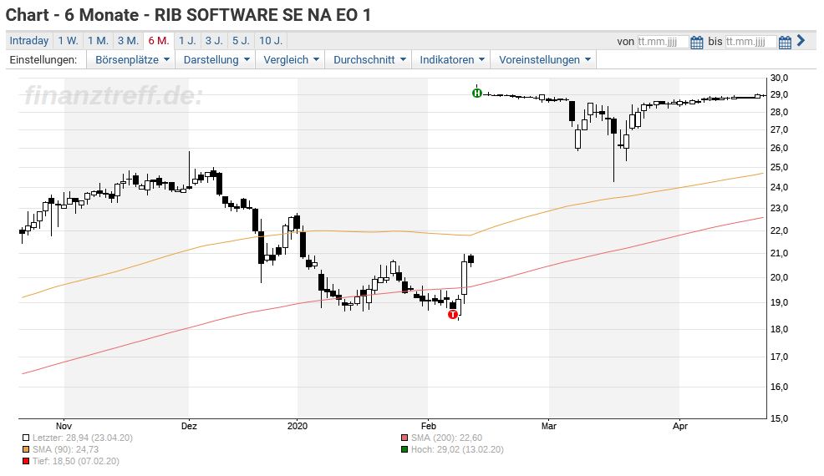
Task: Open the 'von' date calendar picker
Action: 697,42
